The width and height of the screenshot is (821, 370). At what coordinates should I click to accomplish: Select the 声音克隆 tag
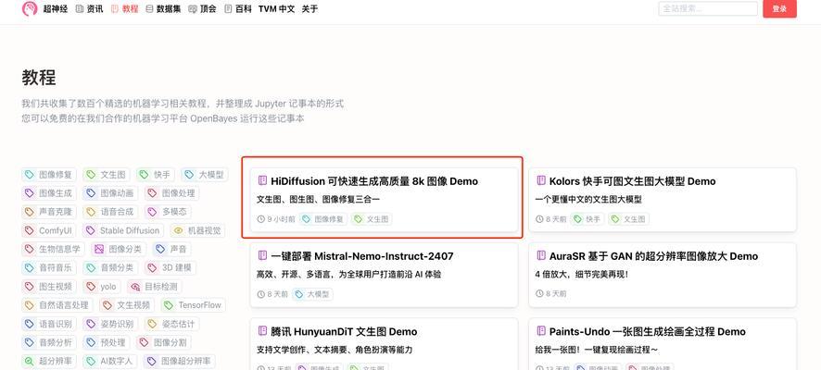(49, 212)
